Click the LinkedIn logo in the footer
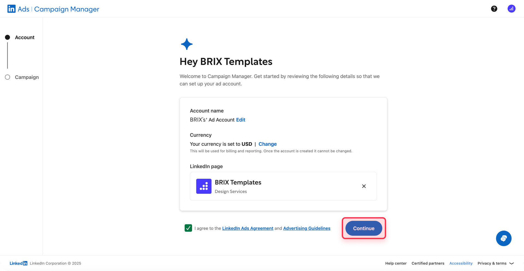 tap(18, 263)
